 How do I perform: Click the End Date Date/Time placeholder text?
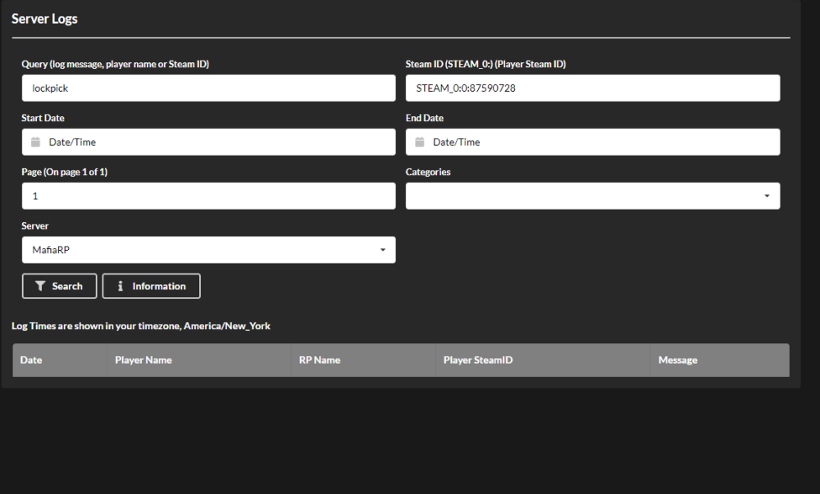[x=457, y=142]
